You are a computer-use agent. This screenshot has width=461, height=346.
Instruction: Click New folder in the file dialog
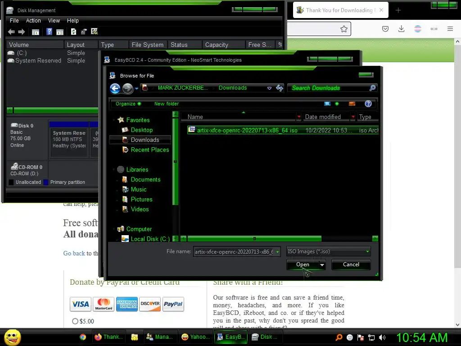point(167,104)
